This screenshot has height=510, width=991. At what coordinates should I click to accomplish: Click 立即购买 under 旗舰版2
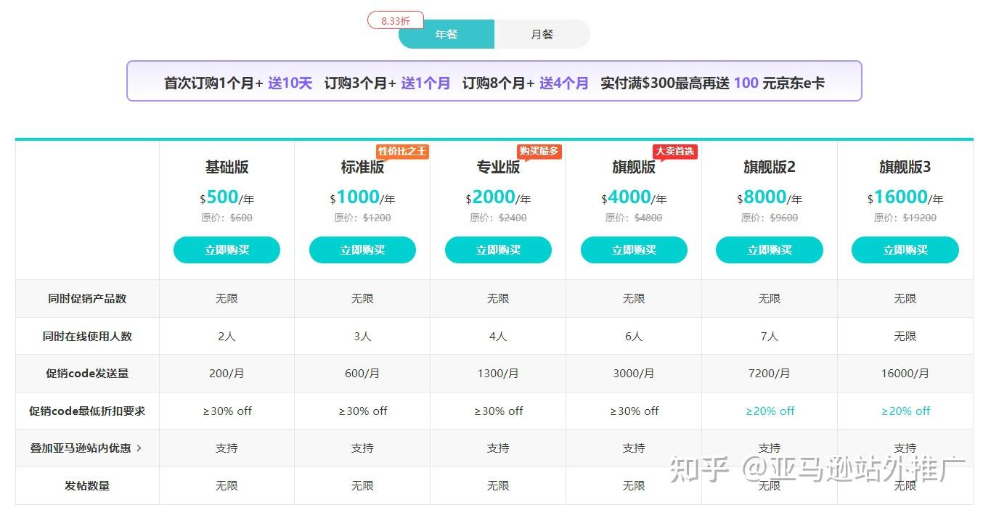[770, 250]
